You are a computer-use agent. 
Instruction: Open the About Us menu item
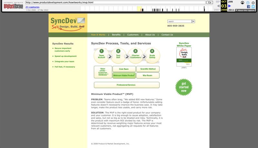(x=150, y=35)
